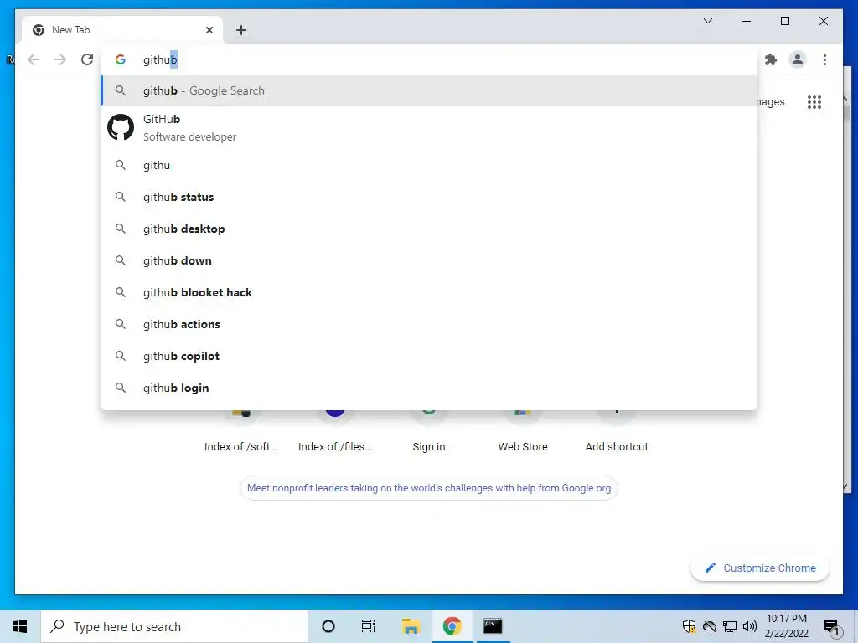Open the Extensions puzzle icon
The image size is (858, 643).
[x=771, y=59]
